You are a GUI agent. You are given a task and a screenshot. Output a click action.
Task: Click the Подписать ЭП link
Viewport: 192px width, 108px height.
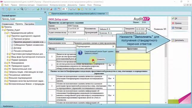point(160,29)
